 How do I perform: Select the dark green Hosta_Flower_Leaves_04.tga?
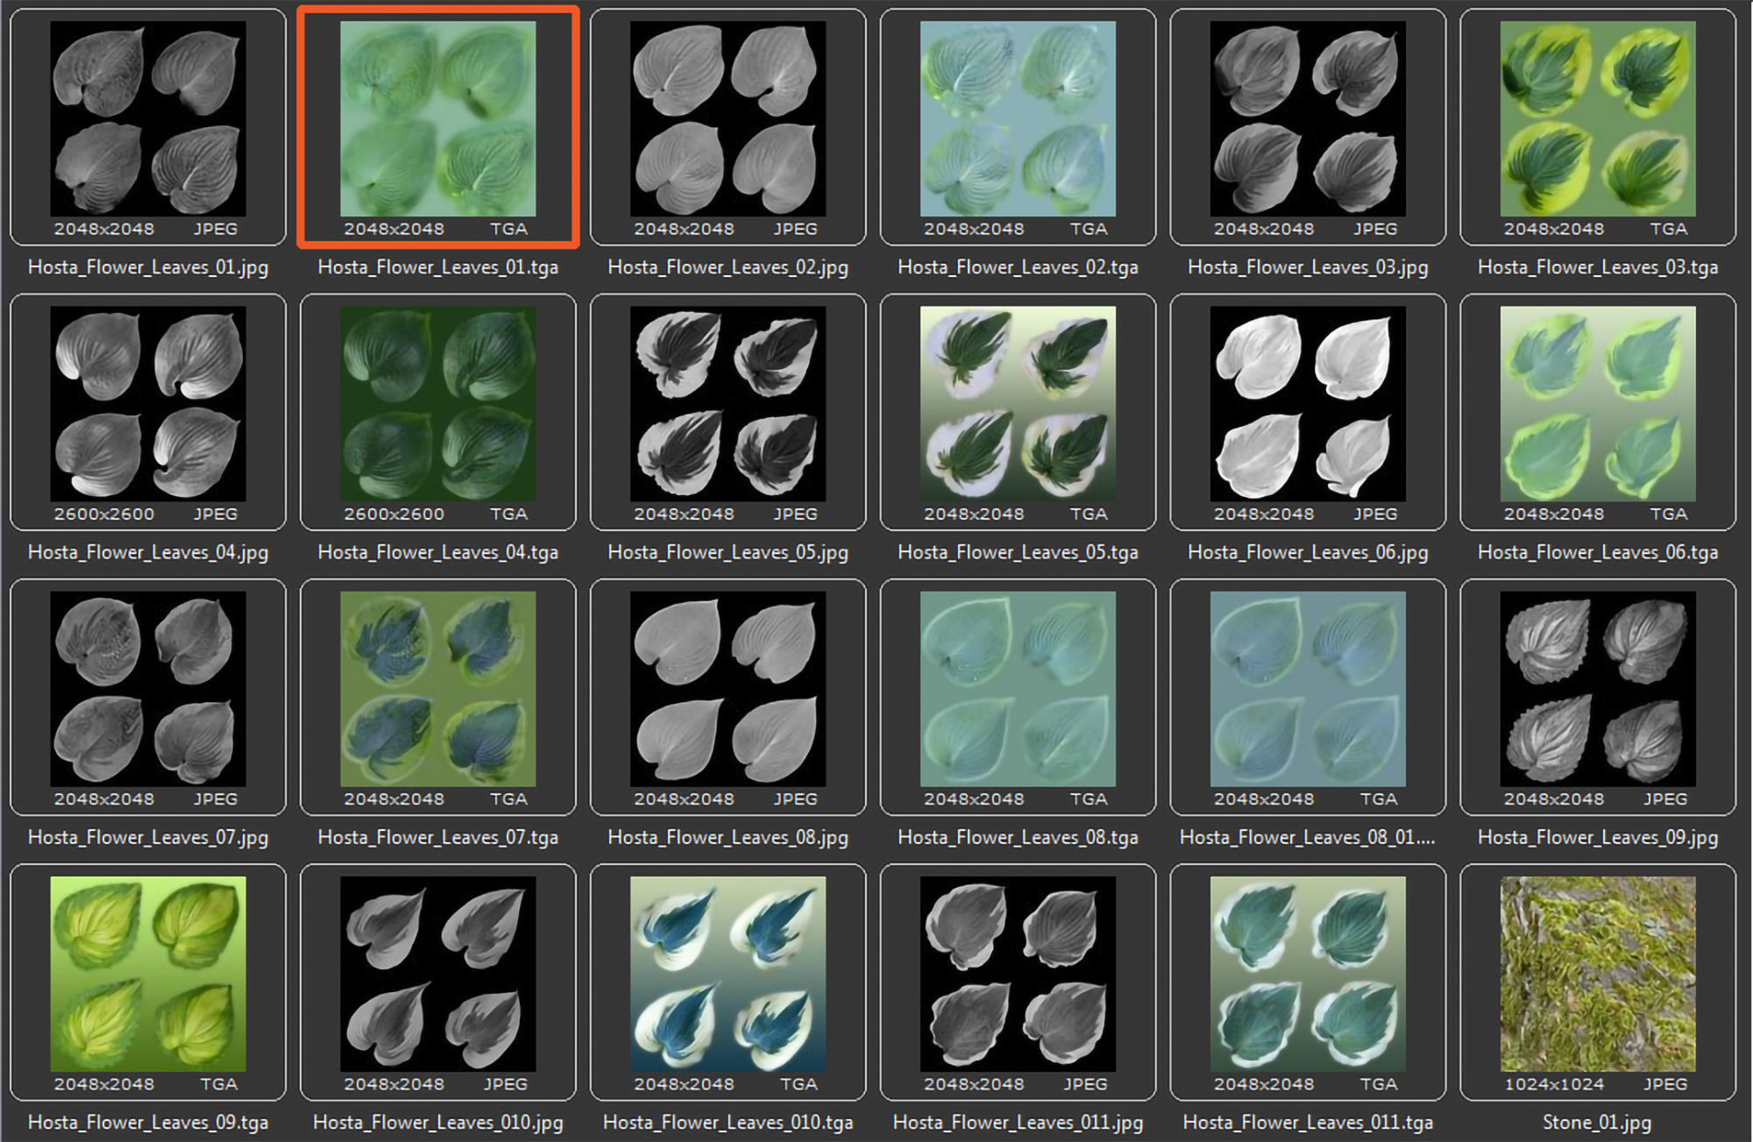[x=437, y=404]
